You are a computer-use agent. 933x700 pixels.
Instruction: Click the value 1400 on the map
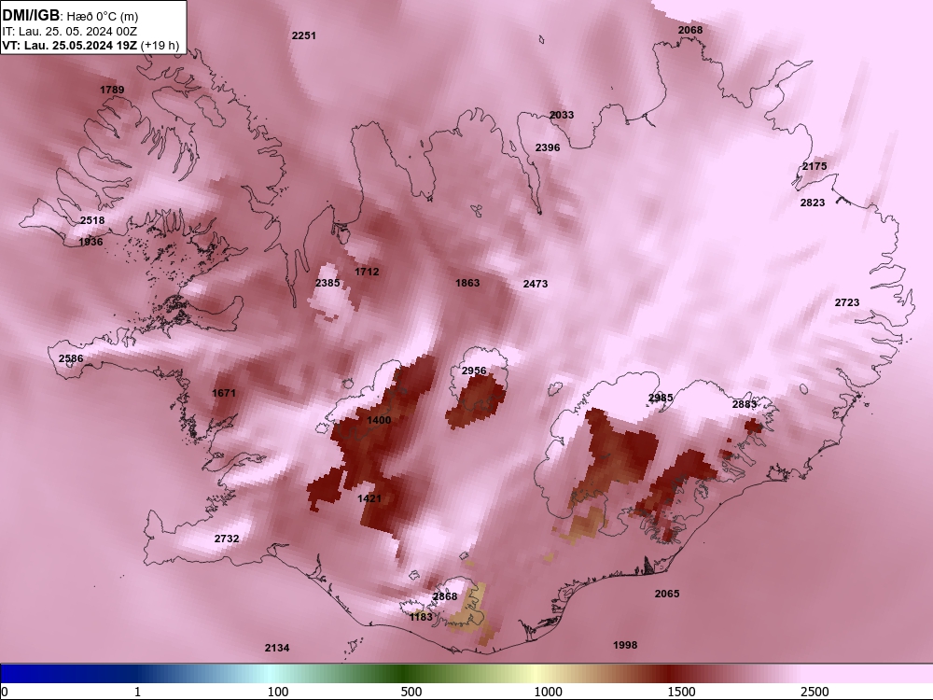click(x=379, y=420)
